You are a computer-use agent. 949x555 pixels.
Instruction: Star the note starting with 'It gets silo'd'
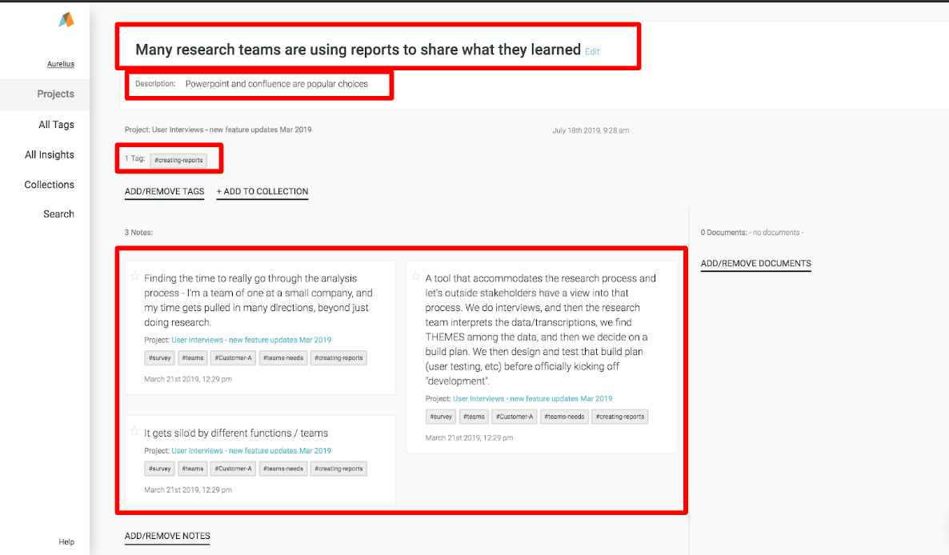pos(134,431)
